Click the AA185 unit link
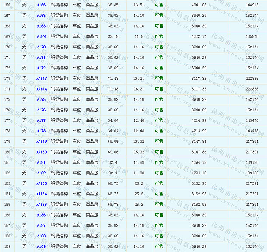 41,205
